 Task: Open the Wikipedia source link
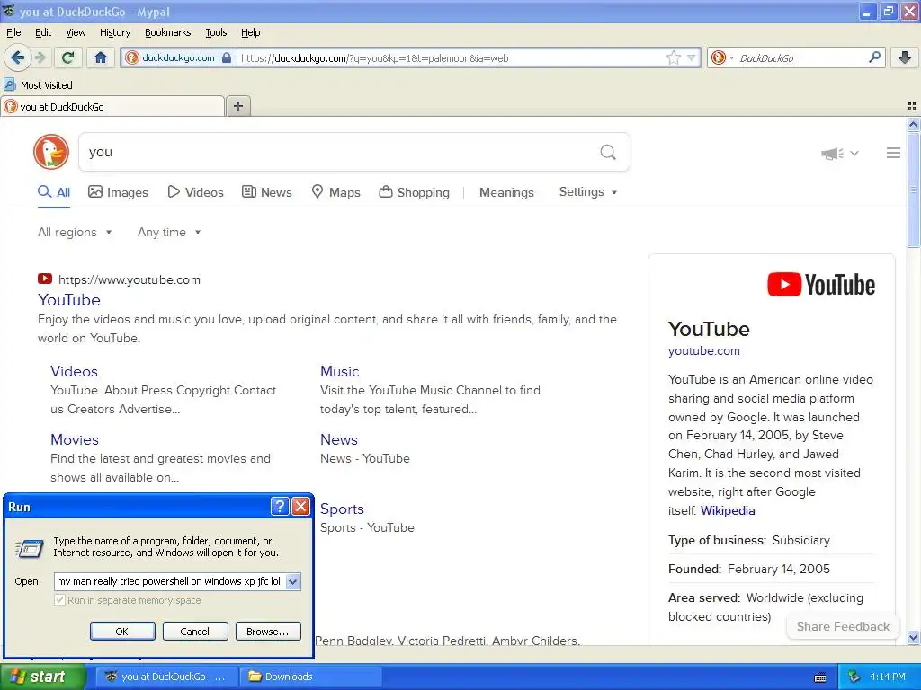(x=728, y=510)
